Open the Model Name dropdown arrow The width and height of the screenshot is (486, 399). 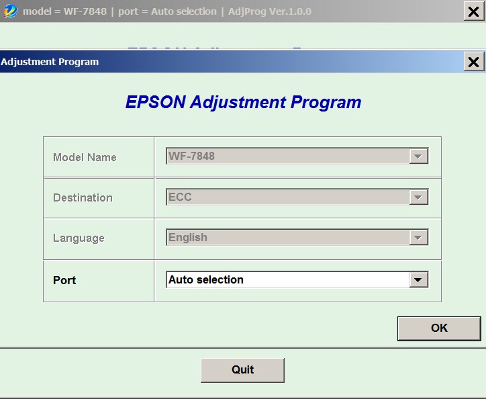click(418, 156)
